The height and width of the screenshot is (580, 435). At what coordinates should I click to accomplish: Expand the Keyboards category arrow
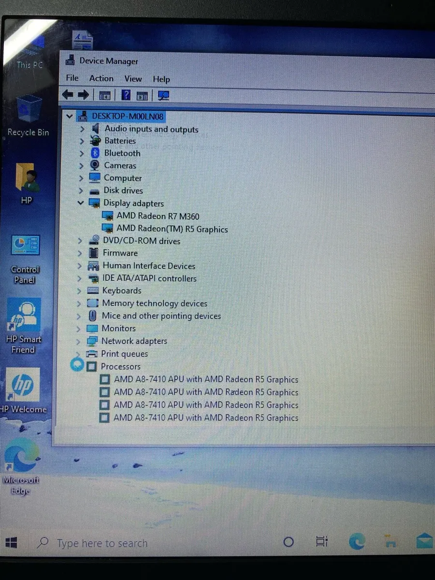click(79, 291)
